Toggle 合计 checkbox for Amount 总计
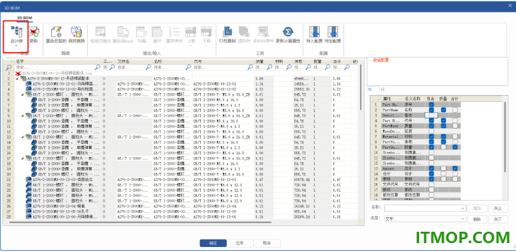This screenshot has width=516, height=252. 455,168
